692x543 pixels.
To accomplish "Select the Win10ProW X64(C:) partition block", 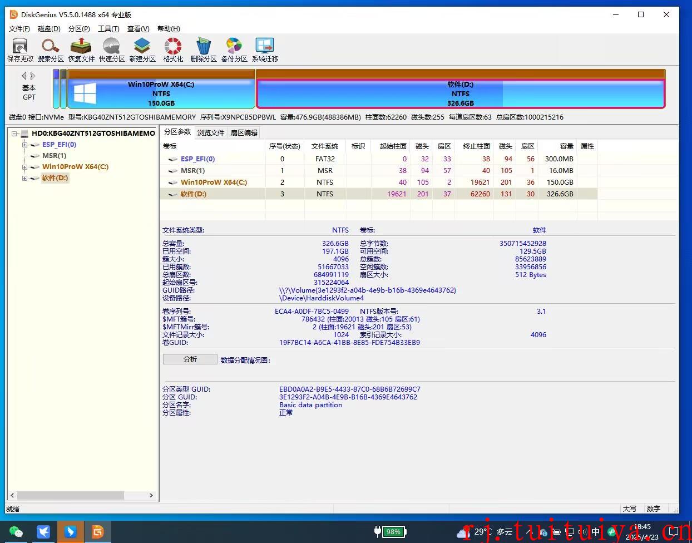I will 161,89.
